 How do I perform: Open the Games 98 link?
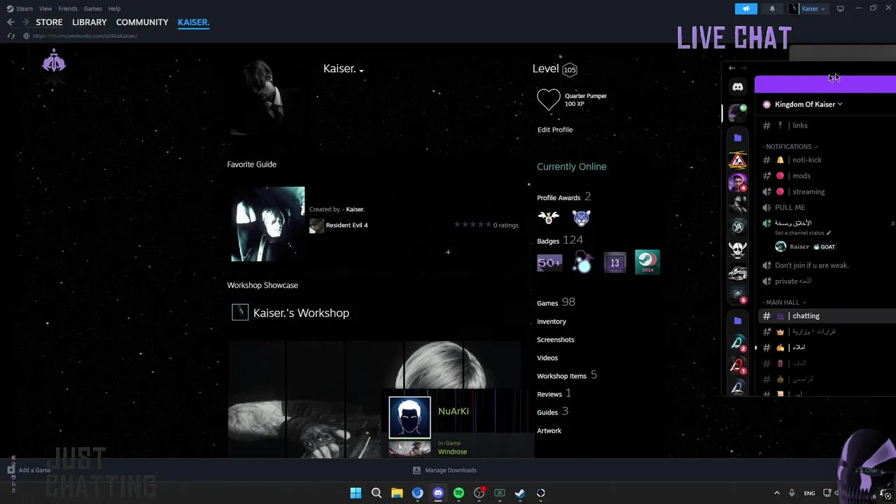coord(556,302)
